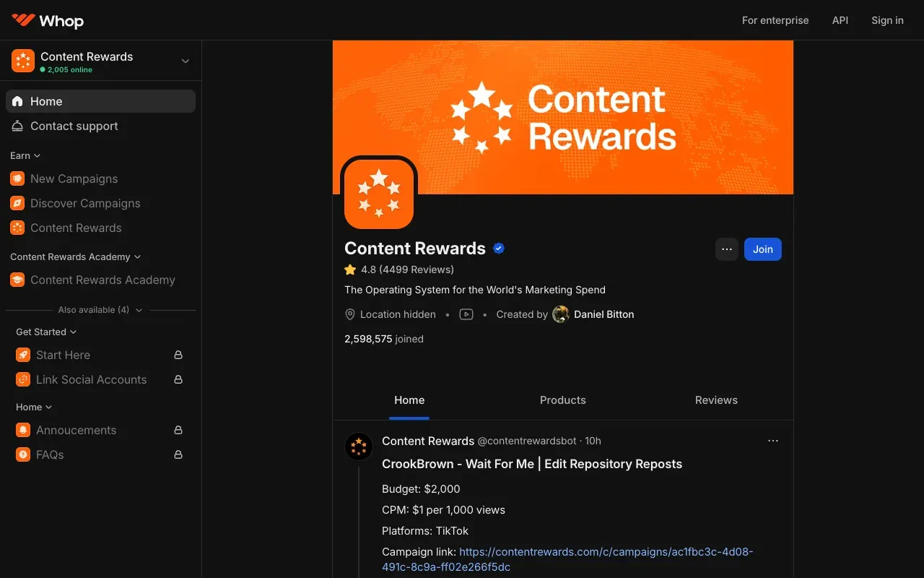Click Sign in at the top right

click(887, 20)
